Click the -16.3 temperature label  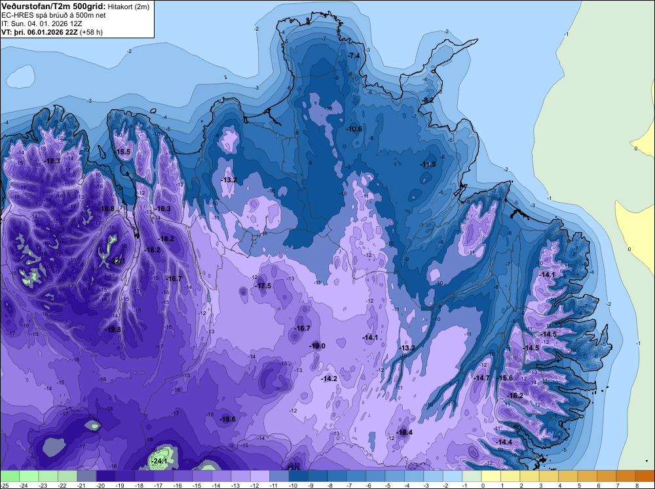(x=162, y=209)
